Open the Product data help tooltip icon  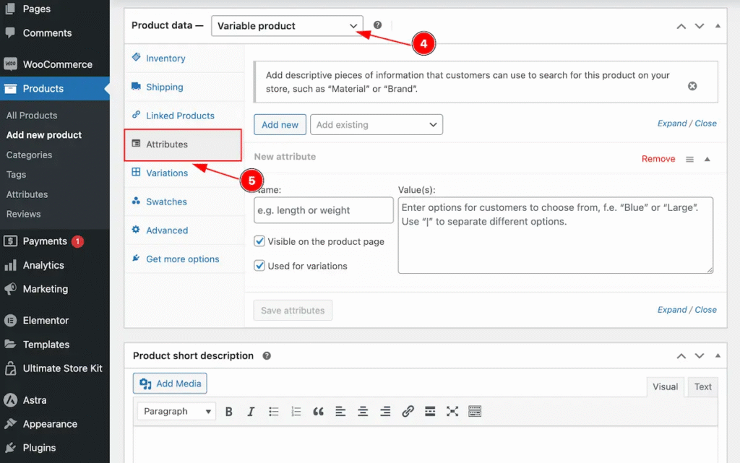377,25
